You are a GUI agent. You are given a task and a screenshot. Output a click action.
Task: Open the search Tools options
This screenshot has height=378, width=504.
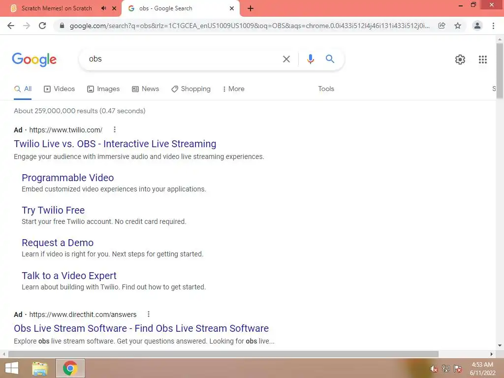point(326,89)
